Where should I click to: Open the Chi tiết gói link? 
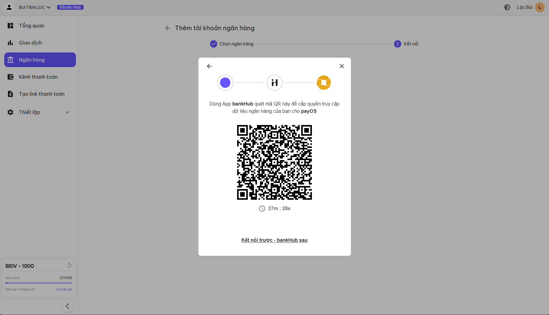64,289
